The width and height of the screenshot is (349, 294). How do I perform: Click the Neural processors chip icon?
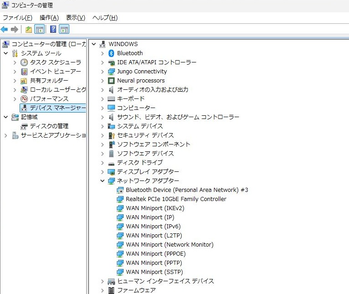coord(111,81)
